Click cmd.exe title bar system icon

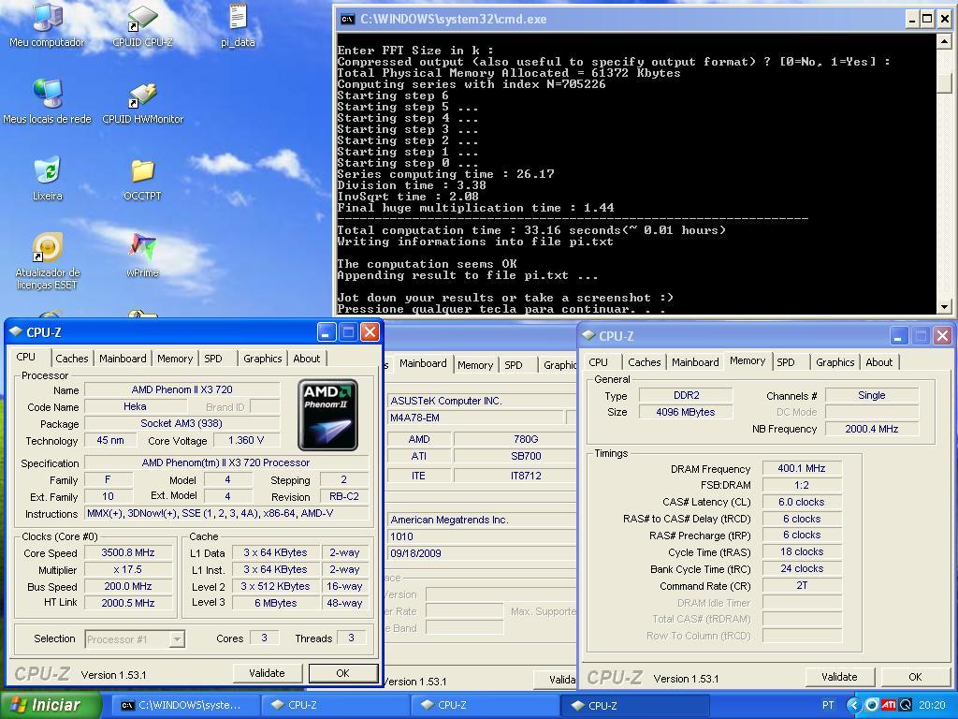click(x=347, y=19)
